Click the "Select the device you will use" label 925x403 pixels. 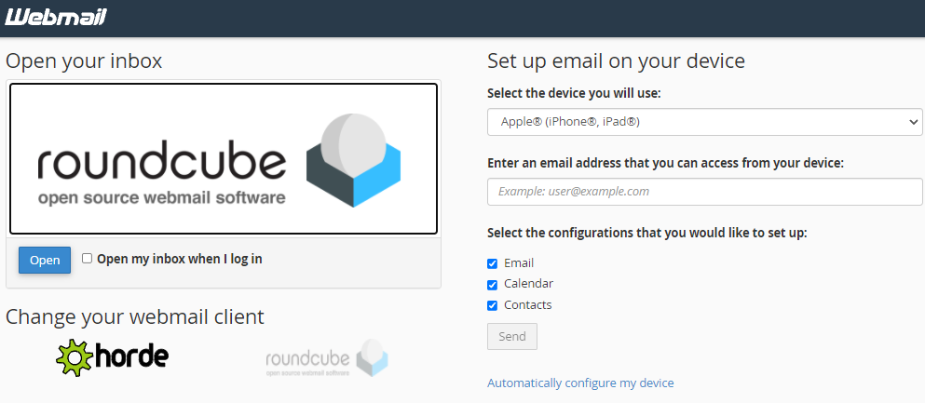click(x=574, y=93)
